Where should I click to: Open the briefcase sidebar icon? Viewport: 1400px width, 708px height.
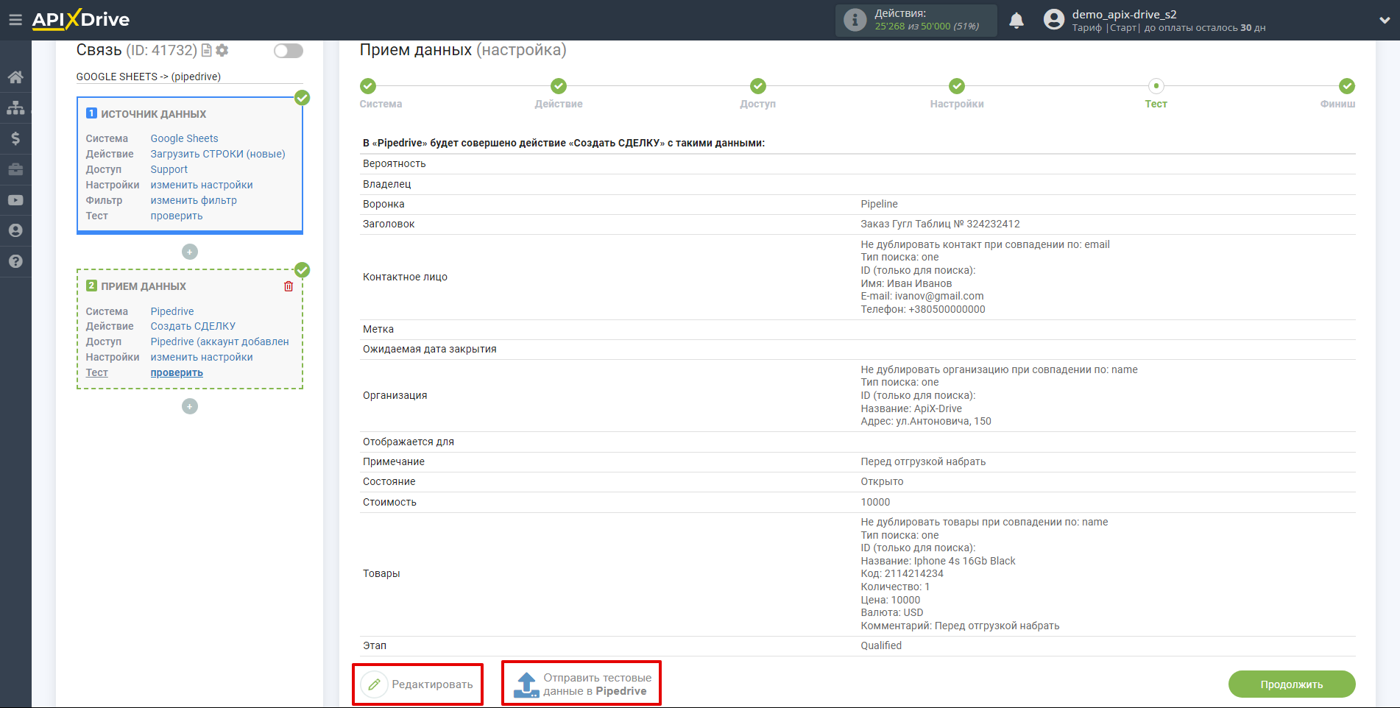(15, 169)
